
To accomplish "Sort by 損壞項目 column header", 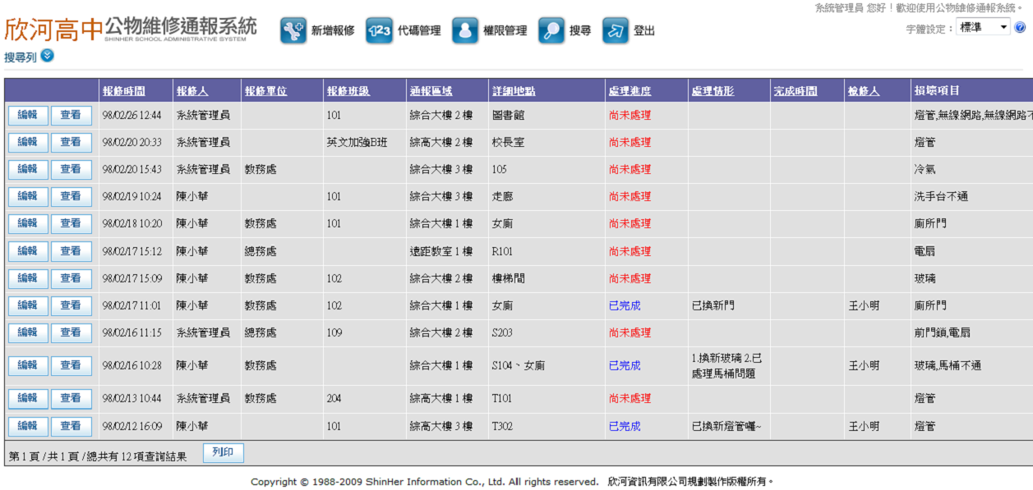I will click(x=937, y=91).
